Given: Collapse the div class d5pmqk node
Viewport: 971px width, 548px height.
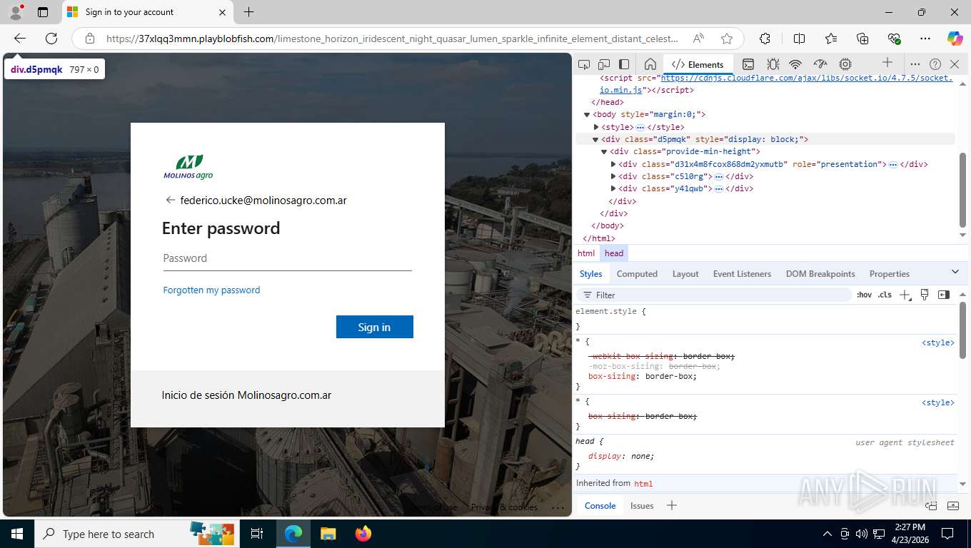Looking at the screenshot, I should click(x=595, y=139).
